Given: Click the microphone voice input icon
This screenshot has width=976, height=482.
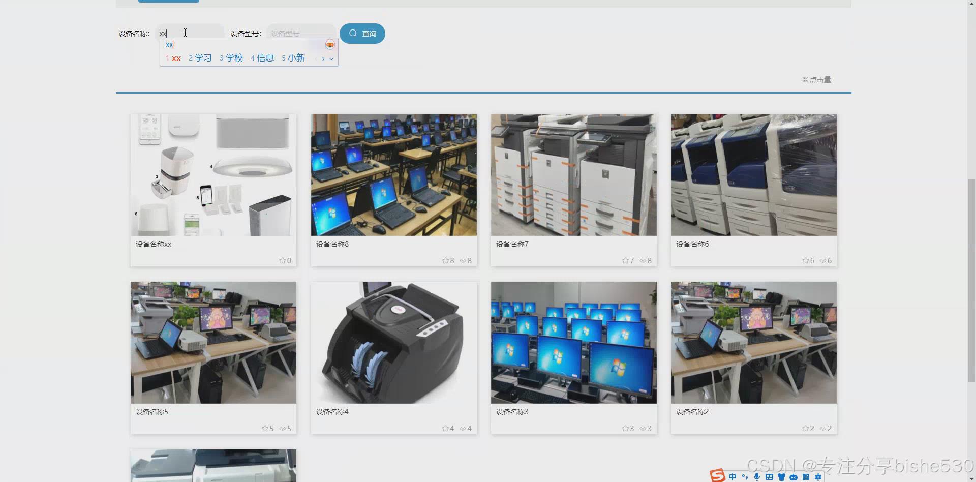Looking at the screenshot, I should tap(757, 477).
